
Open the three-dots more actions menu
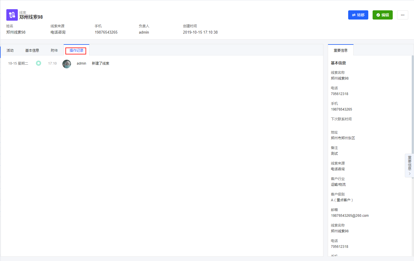[402, 15]
